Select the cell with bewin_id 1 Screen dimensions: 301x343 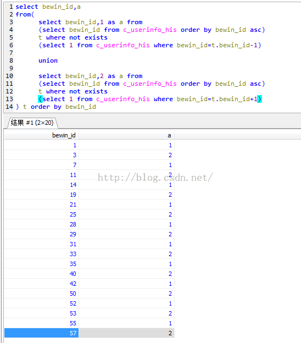click(42, 145)
